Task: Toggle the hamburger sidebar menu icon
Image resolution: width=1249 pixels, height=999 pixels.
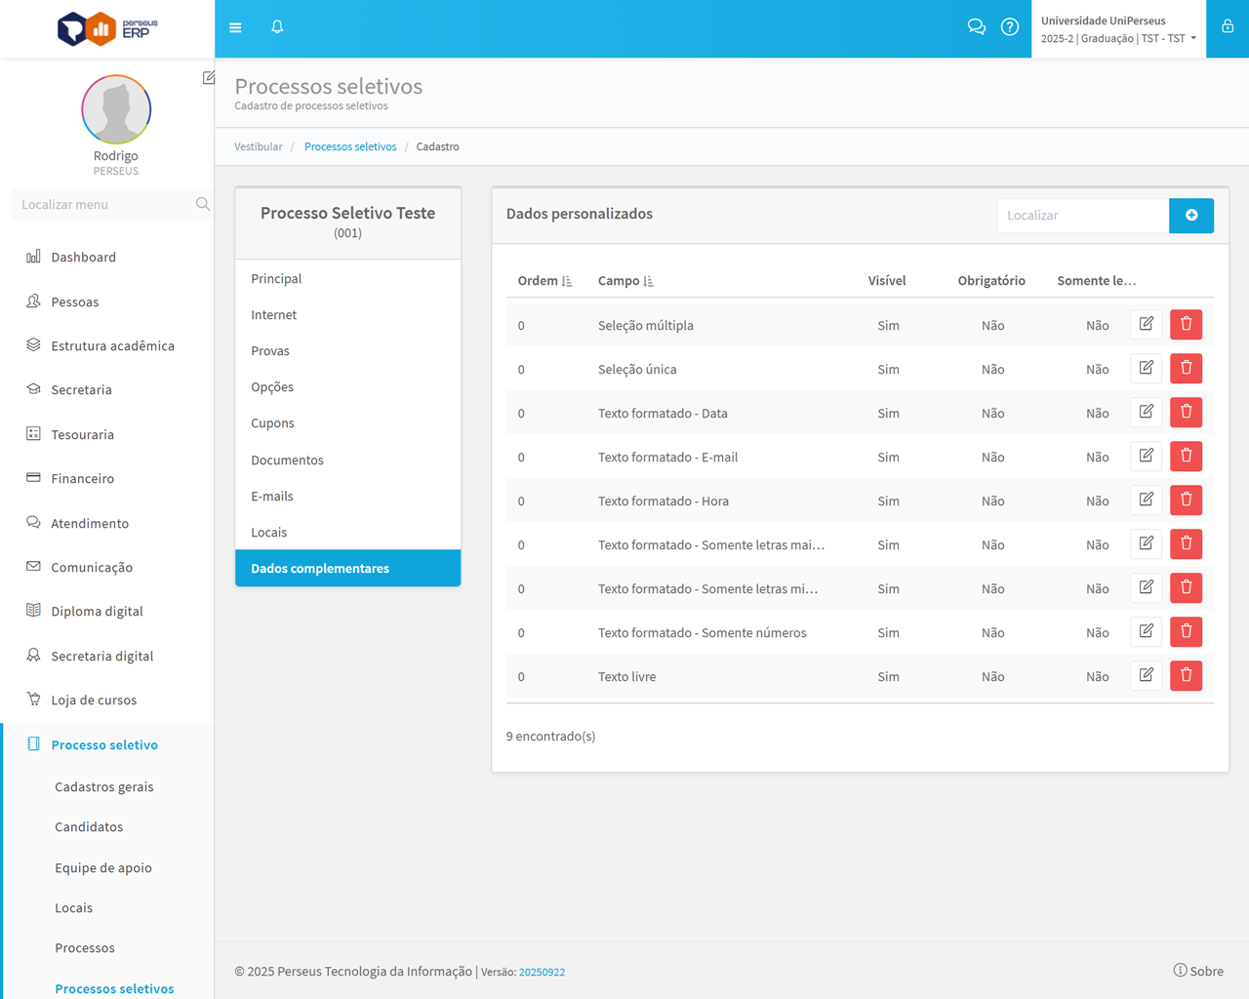Action: coord(235,28)
